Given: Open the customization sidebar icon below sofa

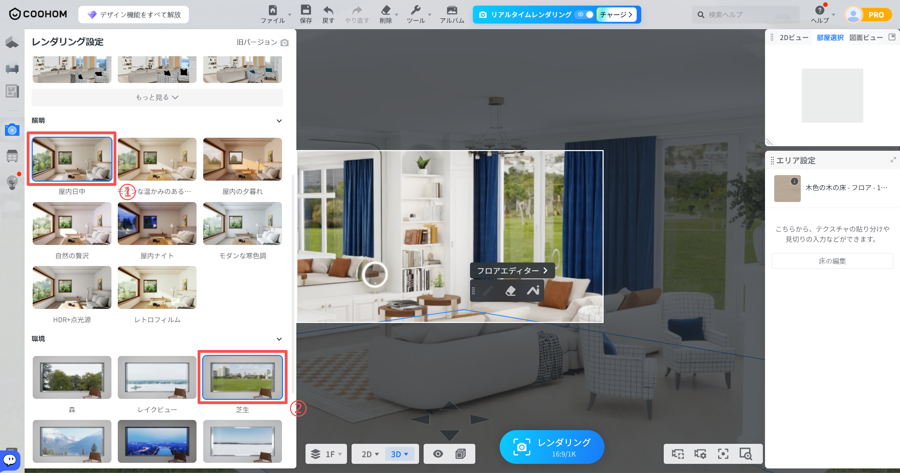Looking at the screenshot, I should pyautogui.click(x=12, y=91).
